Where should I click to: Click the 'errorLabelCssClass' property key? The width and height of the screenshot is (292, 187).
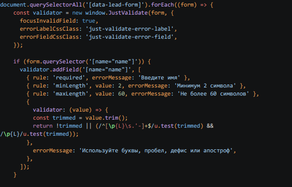coord(49,29)
